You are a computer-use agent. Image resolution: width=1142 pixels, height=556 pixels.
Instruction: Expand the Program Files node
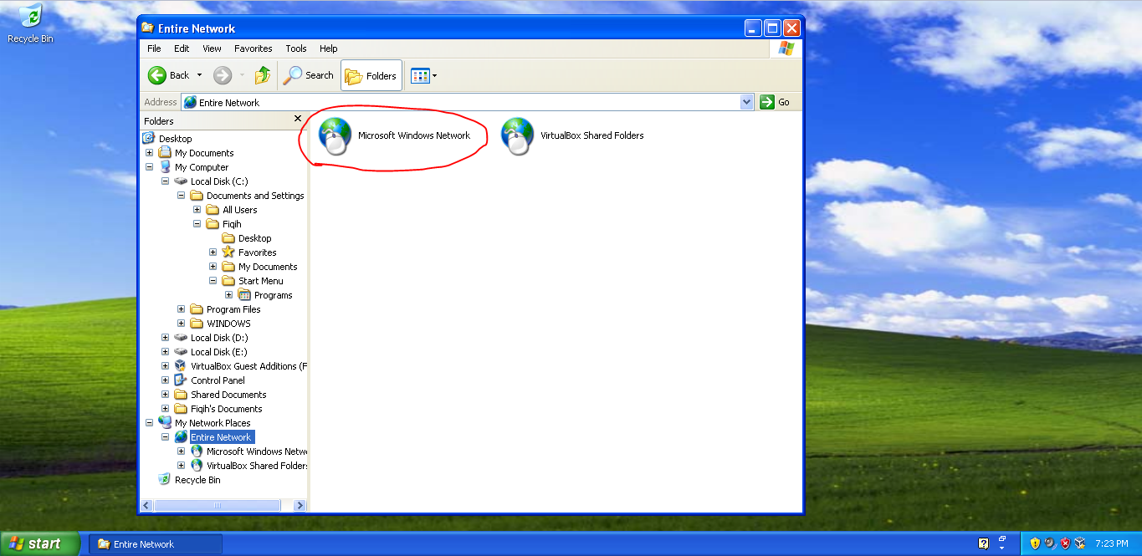pyautogui.click(x=182, y=309)
